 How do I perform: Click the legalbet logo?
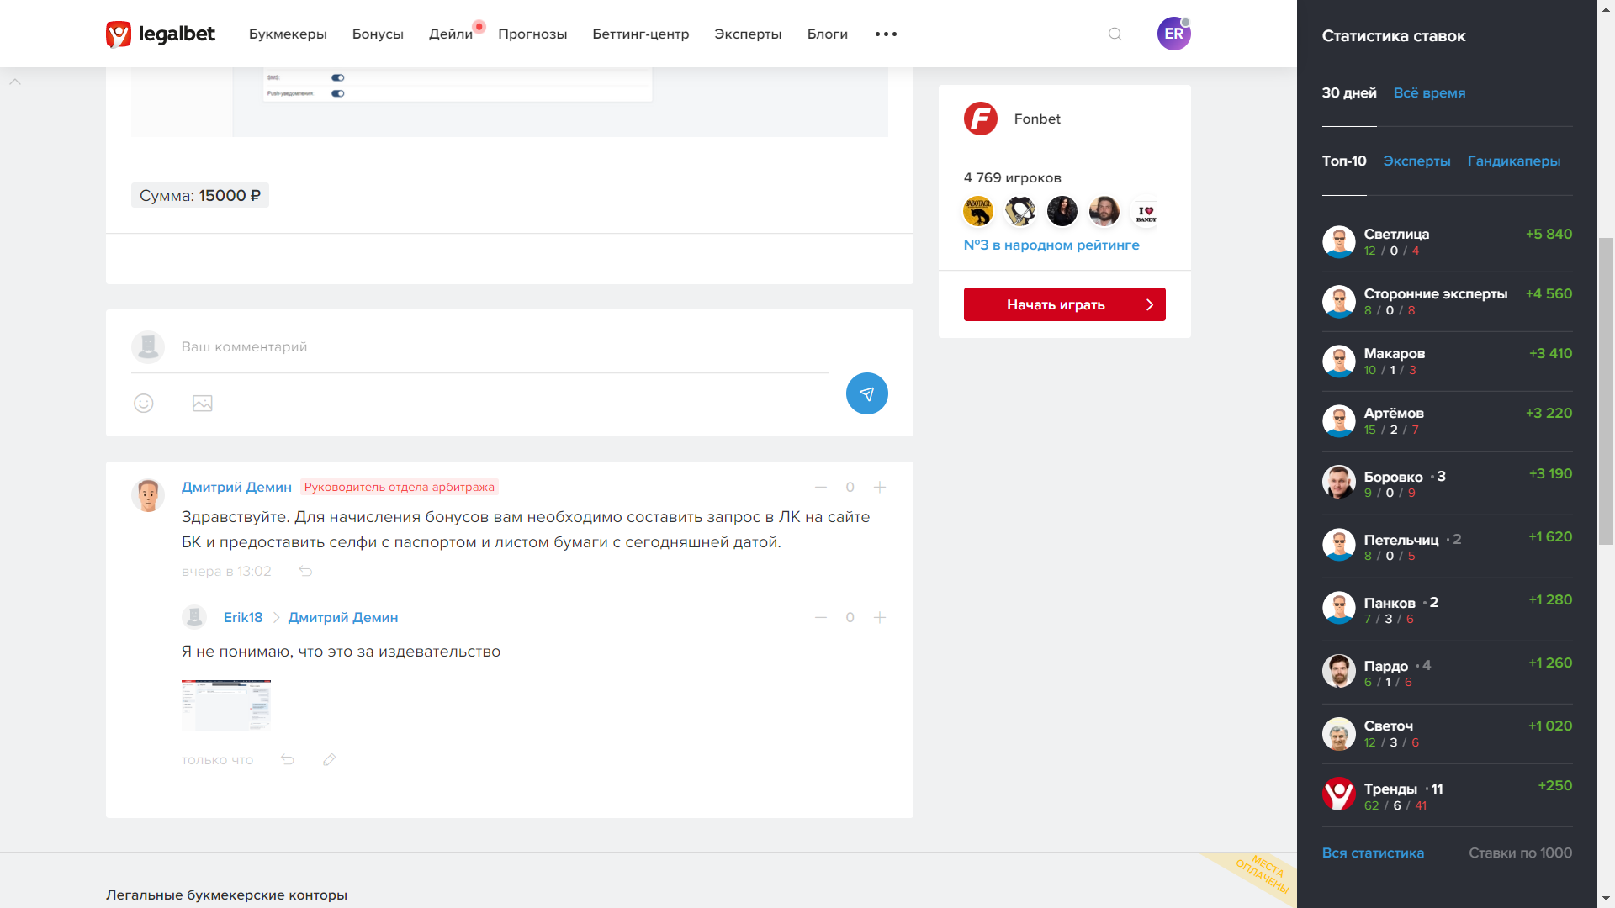[x=161, y=34]
